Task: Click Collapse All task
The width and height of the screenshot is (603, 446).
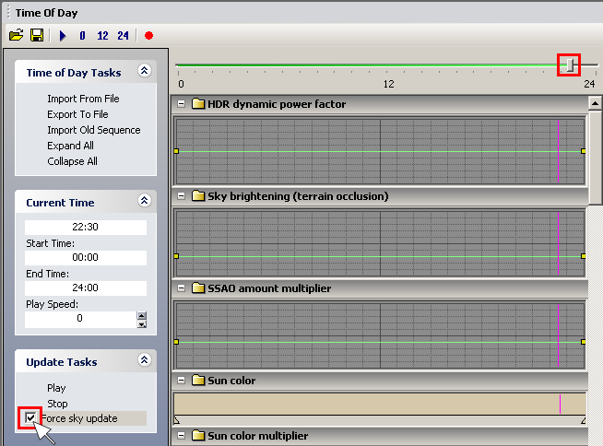Action: (72, 161)
